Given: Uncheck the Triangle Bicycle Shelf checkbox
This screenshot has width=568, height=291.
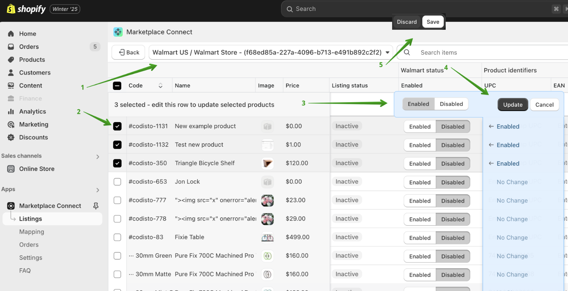Looking at the screenshot, I should 117,163.
